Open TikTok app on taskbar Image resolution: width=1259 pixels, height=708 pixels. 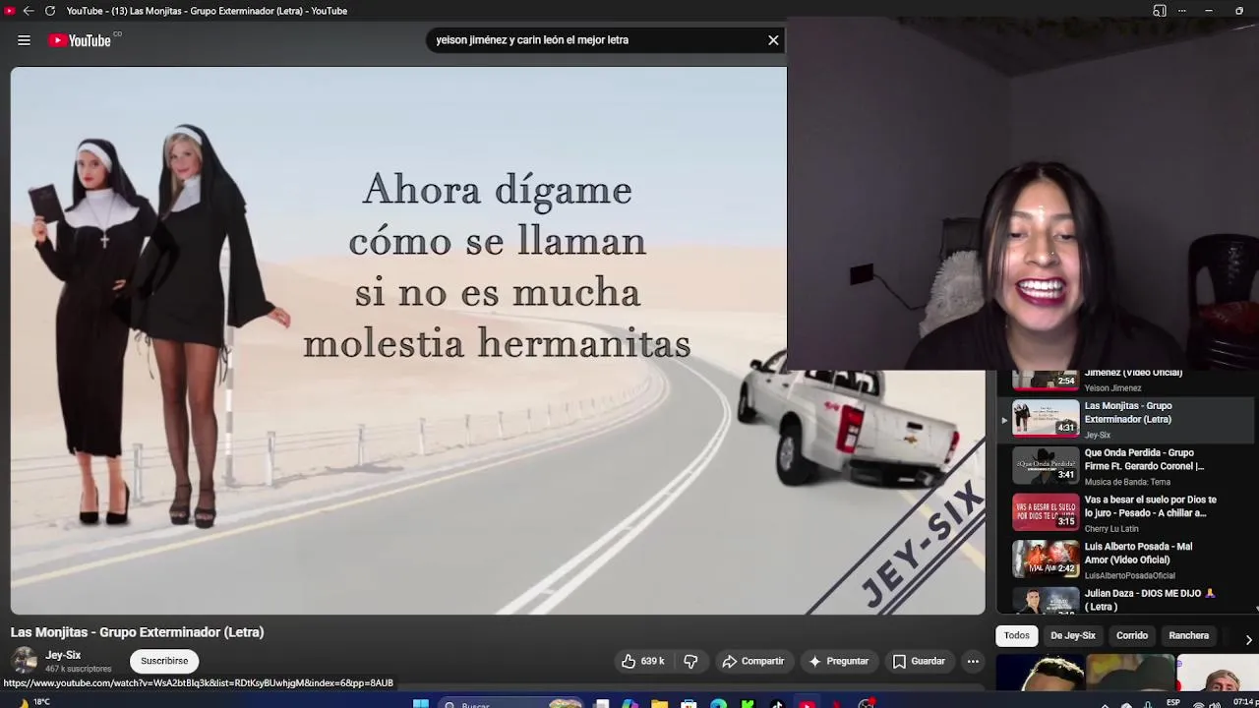[x=777, y=704]
